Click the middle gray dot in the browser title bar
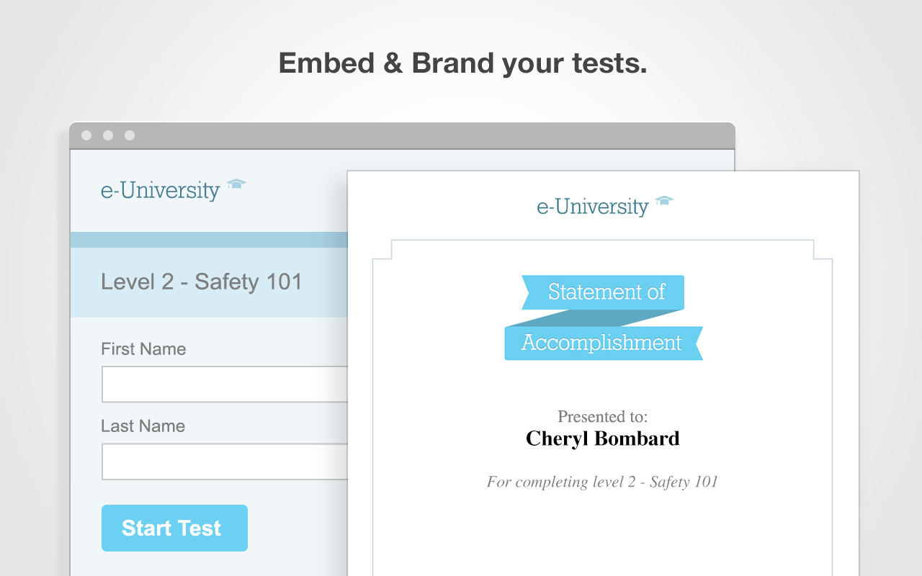Image resolution: width=922 pixels, height=576 pixels. [108, 135]
